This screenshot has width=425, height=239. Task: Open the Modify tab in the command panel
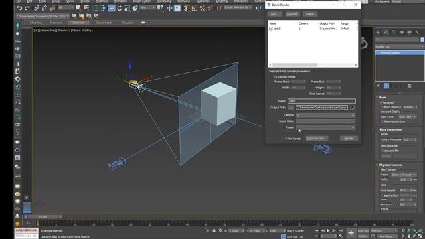tap(386, 33)
